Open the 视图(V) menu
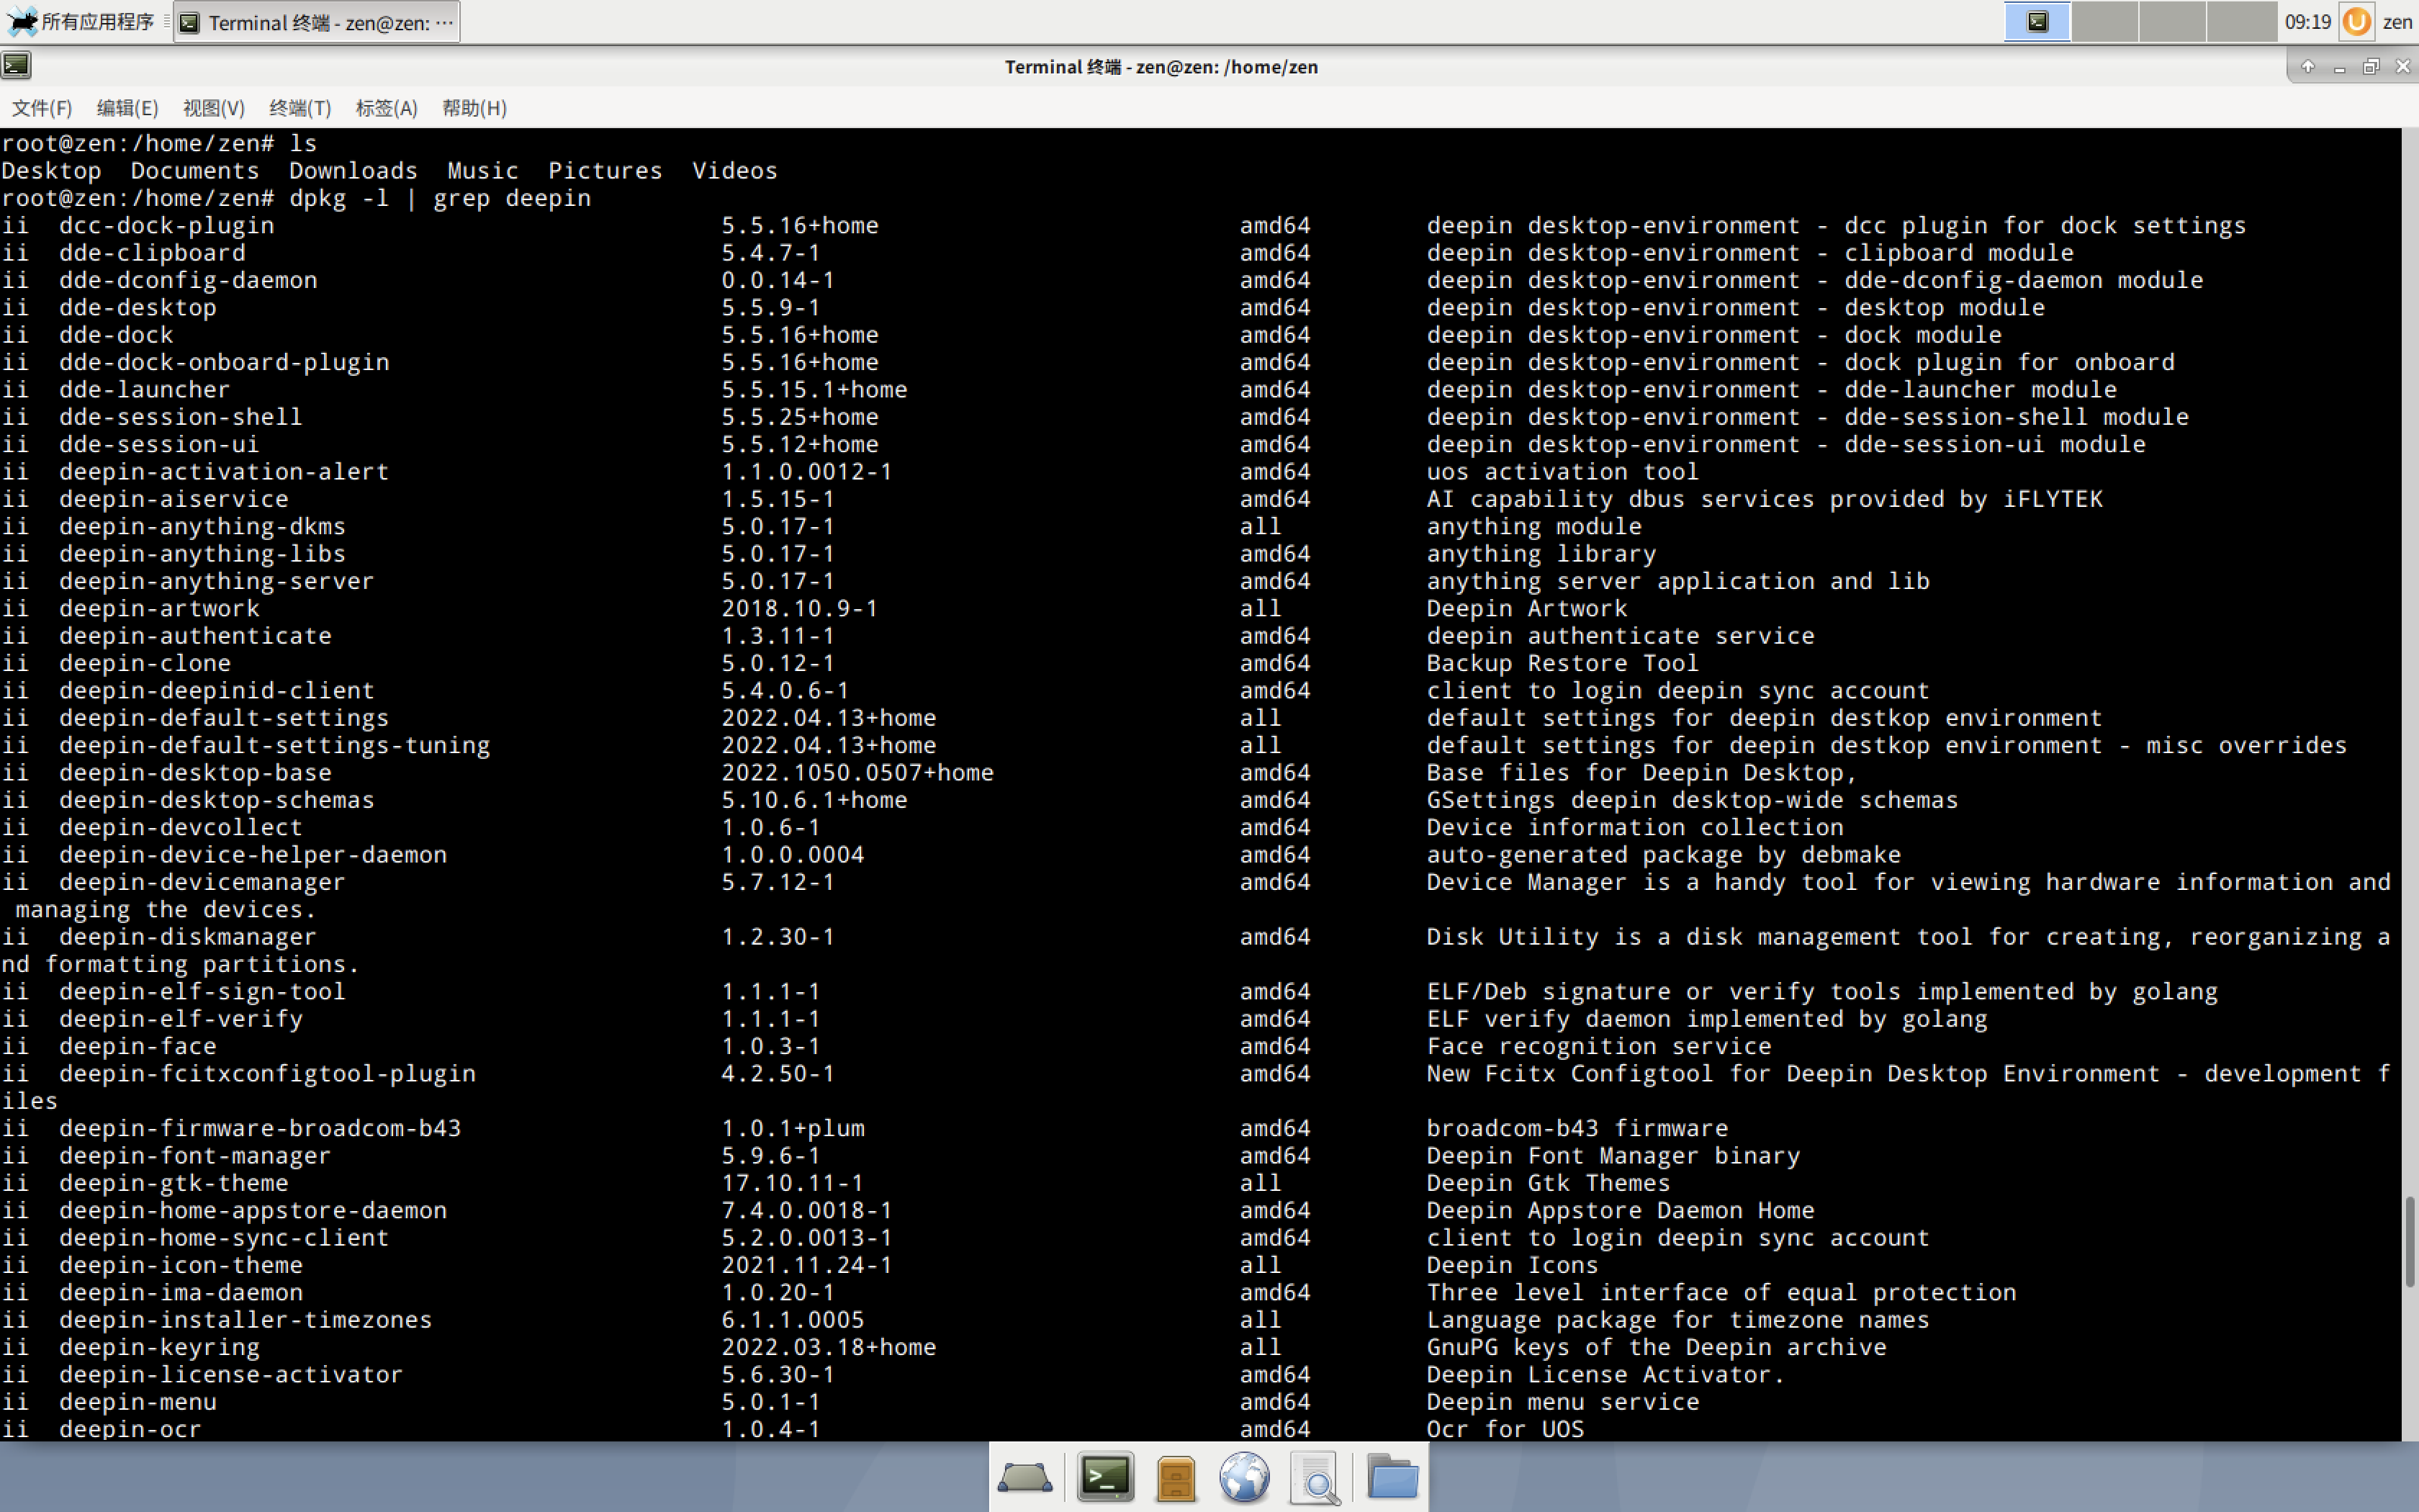 [213, 108]
